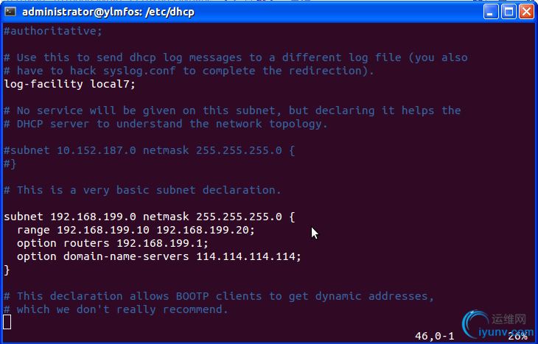Screen dimensions: 538x344
Task: Select the window title administrator@ylmfos: /etc/dhcp
Action: pyautogui.click(x=108, y=12)
